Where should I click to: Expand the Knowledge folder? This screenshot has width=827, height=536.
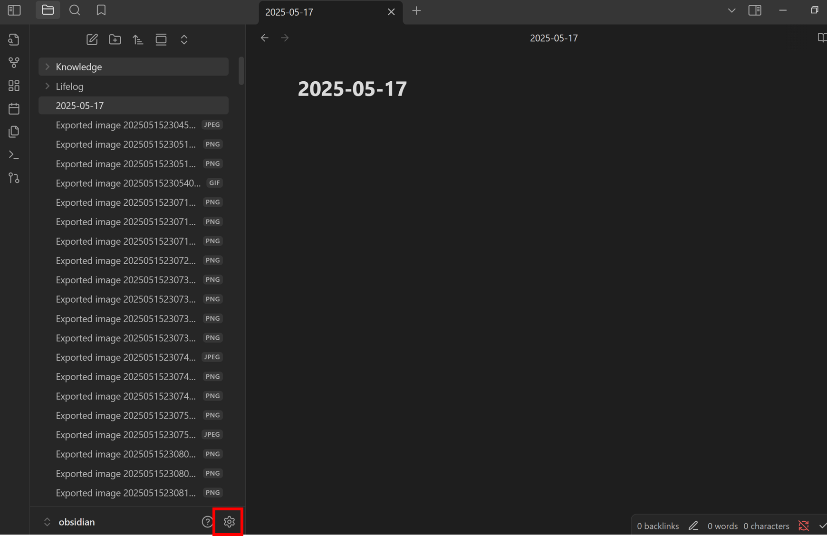point(48,67)
